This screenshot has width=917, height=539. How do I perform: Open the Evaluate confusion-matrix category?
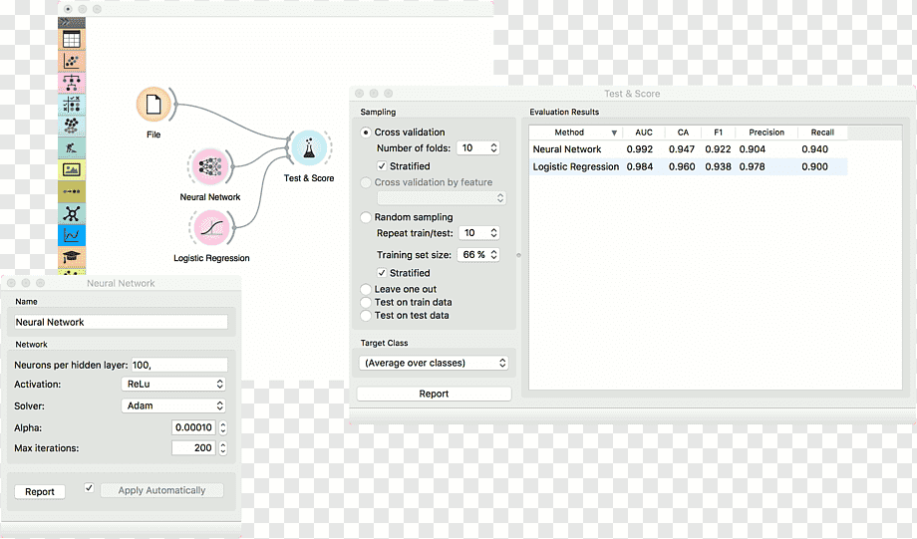(72, 105)
